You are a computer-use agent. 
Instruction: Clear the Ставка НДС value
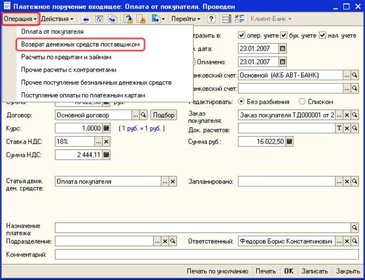point(106,141)
